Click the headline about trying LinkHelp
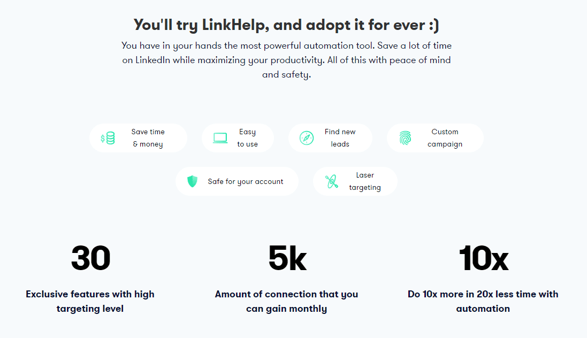The image size is (587, 338). tap(286, 25)
